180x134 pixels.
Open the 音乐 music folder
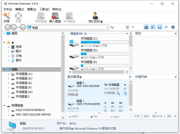pyautogui.click(x=16, y=60)
